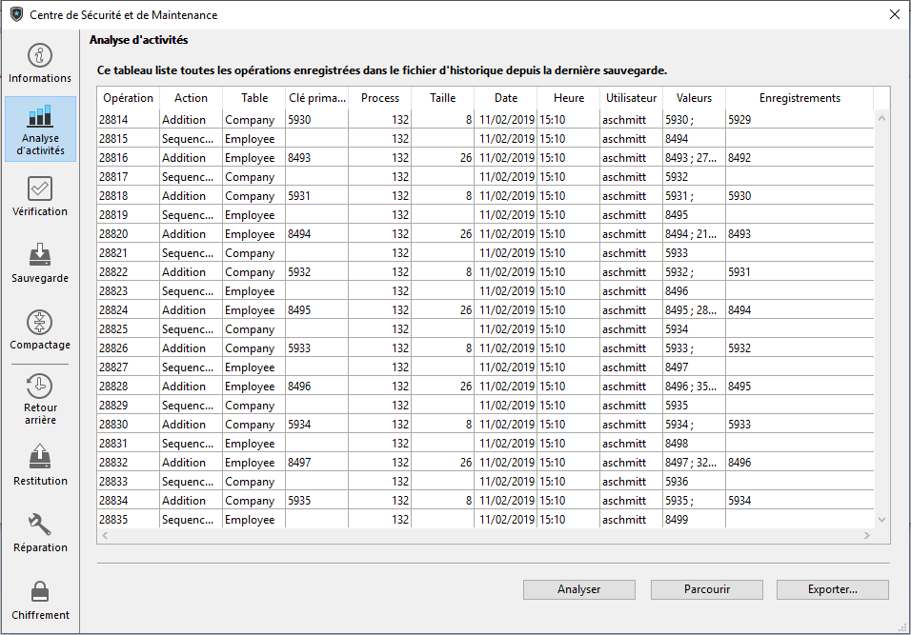Open the Informations page icon

[40, 55]
